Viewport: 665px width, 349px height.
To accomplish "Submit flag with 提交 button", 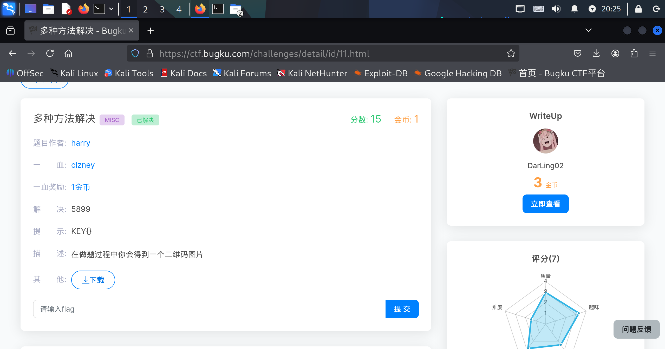I will (402, 309).
